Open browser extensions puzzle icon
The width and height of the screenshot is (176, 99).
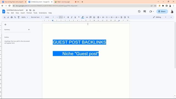click(163, 6)
